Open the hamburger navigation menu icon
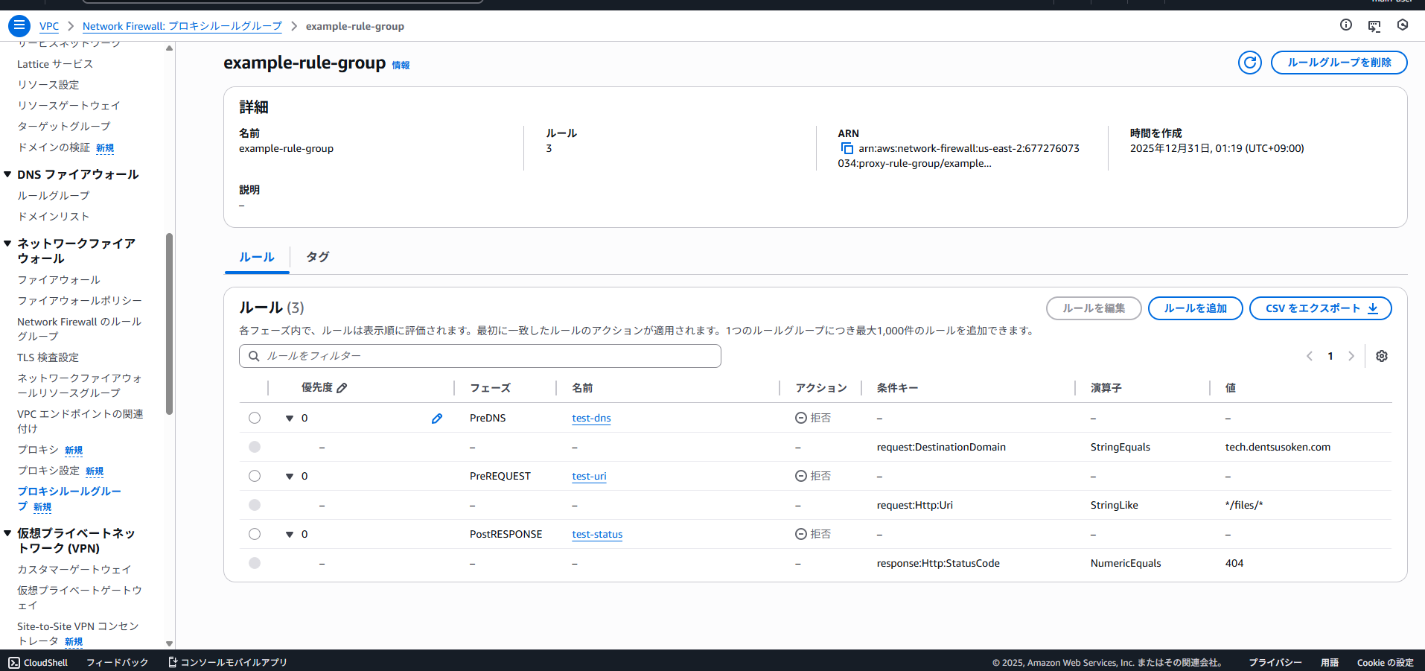Image resolution: width=1425 pixels, height=671 pixels. (19, 25)
